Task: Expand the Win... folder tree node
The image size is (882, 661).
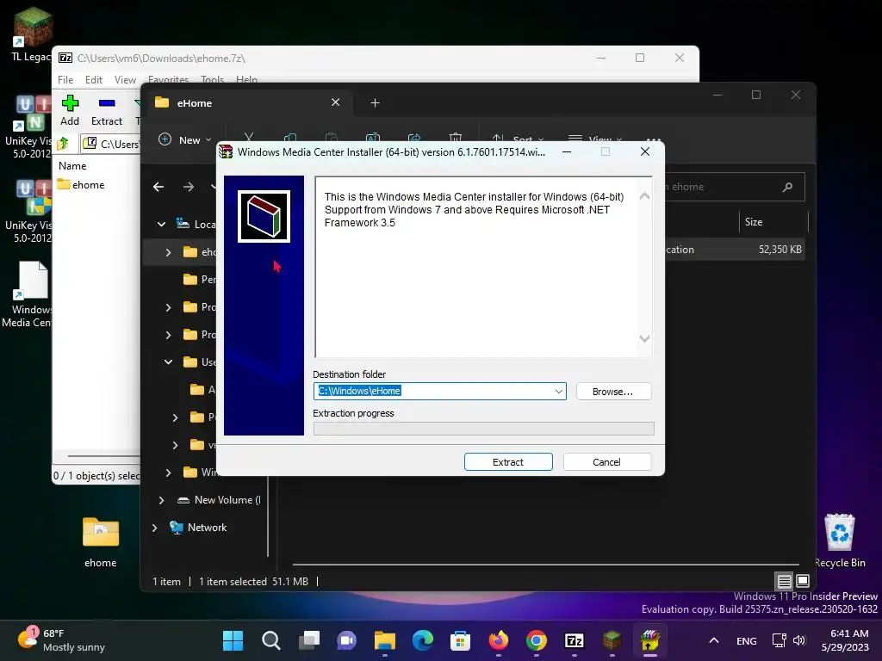Action: [x=168, y=473]
